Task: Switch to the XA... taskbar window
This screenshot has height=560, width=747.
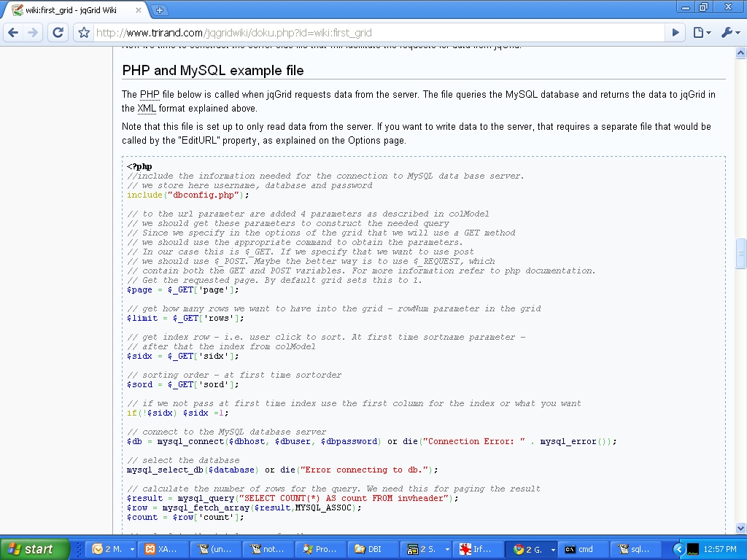Action: (x=163, y=549)
